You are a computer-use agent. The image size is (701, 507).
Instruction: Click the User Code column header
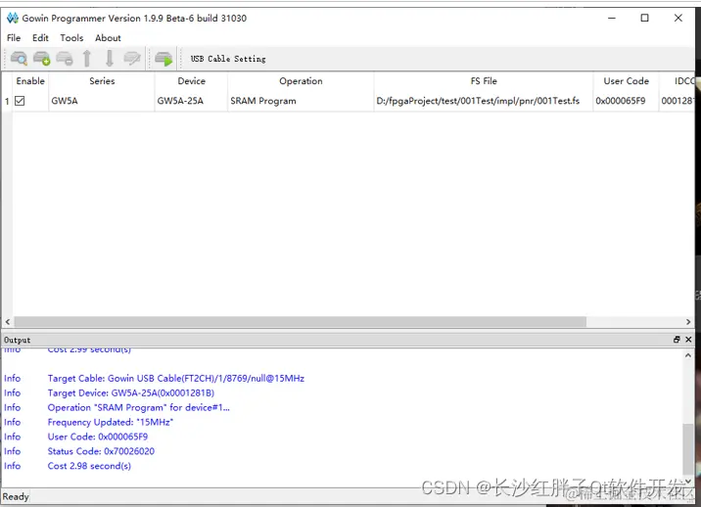point(626,81)
